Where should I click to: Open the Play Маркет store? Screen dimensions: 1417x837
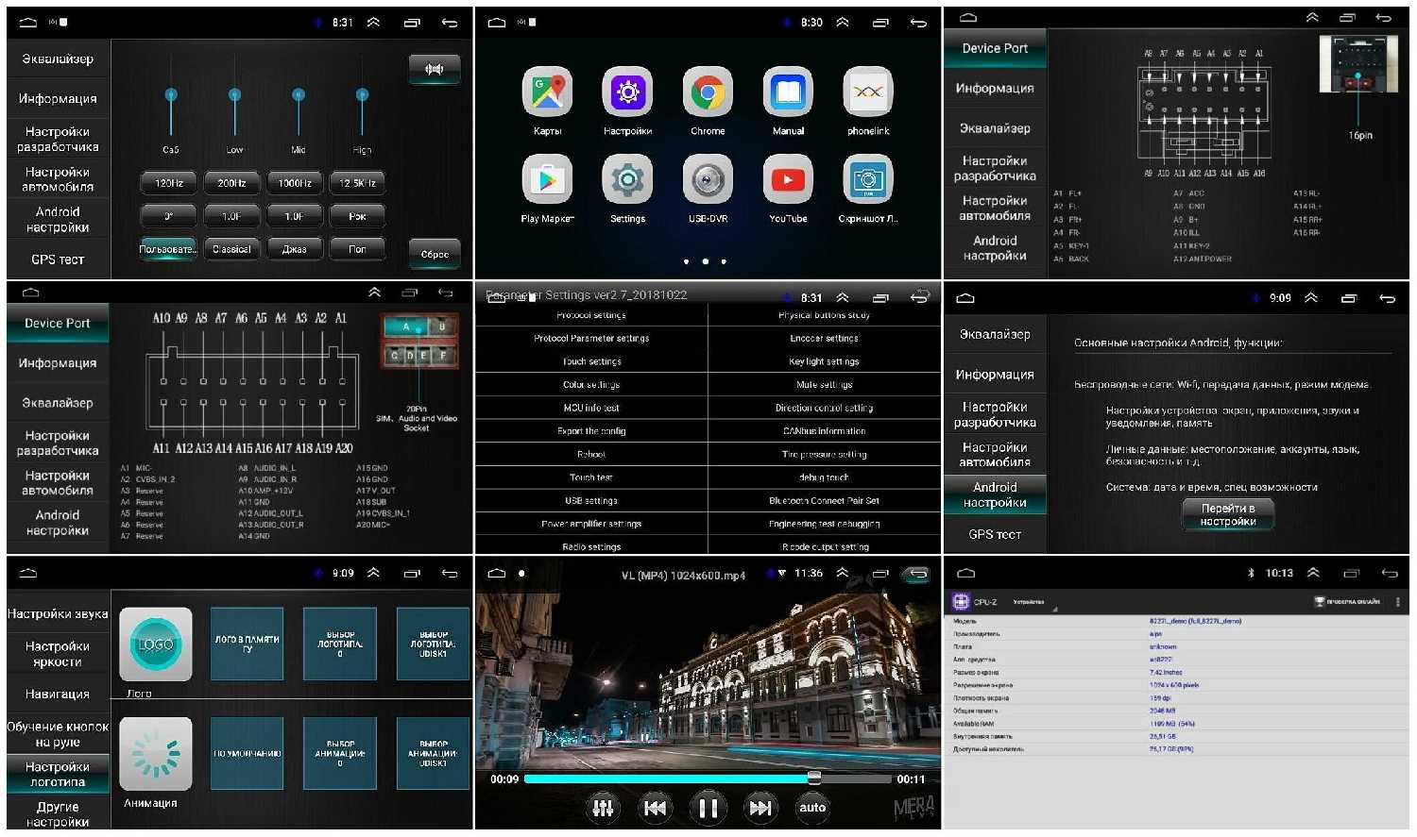point(547,180)
